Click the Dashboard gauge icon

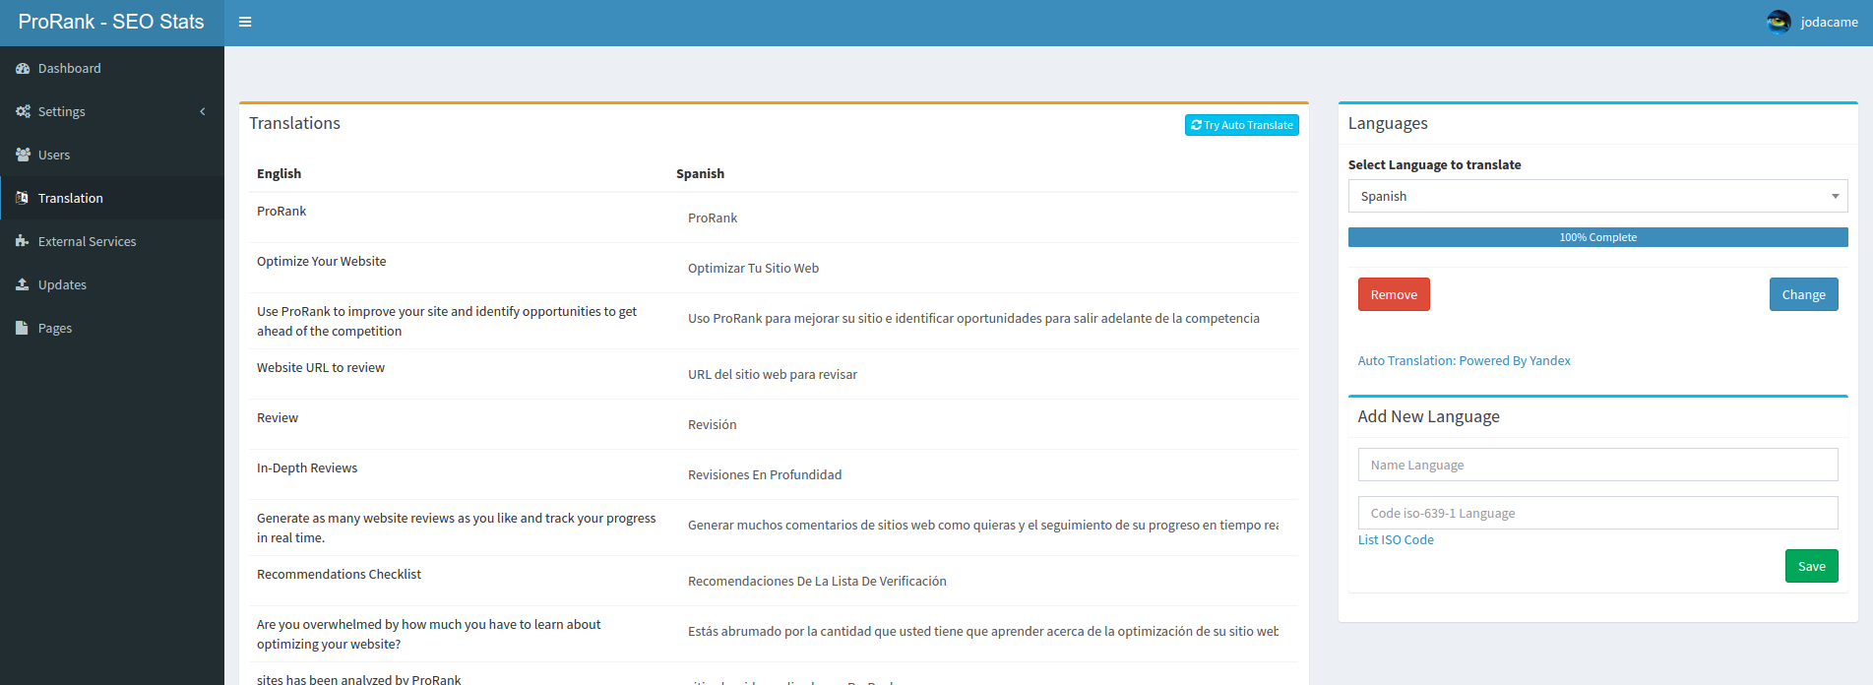coord(23,68)
